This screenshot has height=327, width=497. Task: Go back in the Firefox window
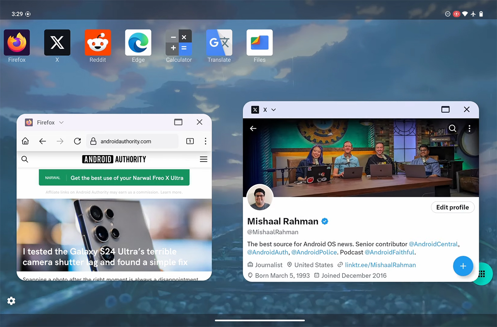point(42,141)
